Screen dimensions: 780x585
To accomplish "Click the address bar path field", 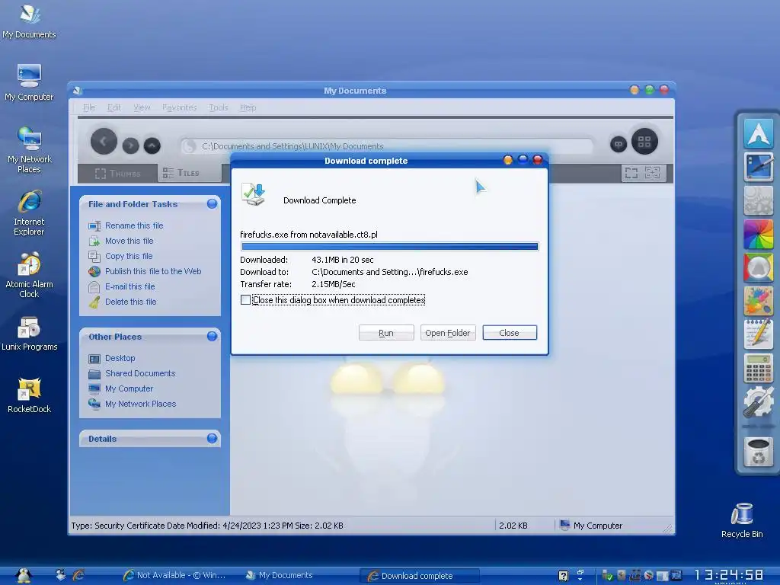I will [387, 146].
